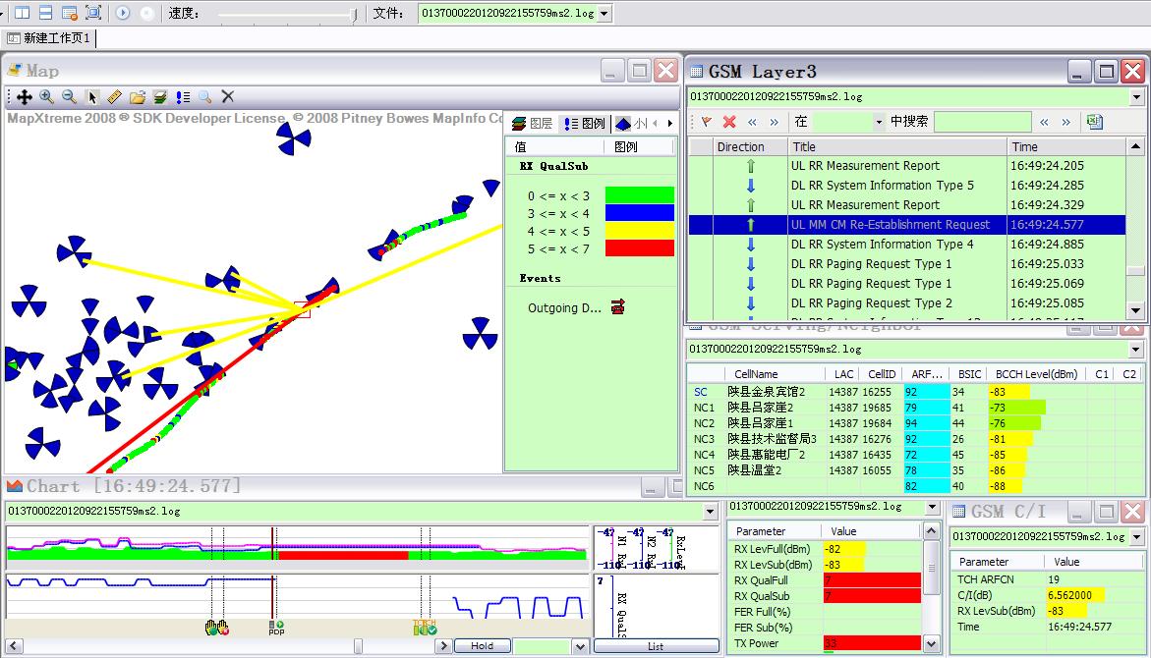Click the 速度 speed slider handle
The width and height of the screenshot is (1151, 658).
pos(354,14)
